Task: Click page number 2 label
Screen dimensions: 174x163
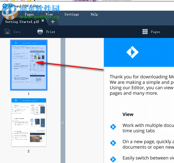Action: click(x=29, y=151)
